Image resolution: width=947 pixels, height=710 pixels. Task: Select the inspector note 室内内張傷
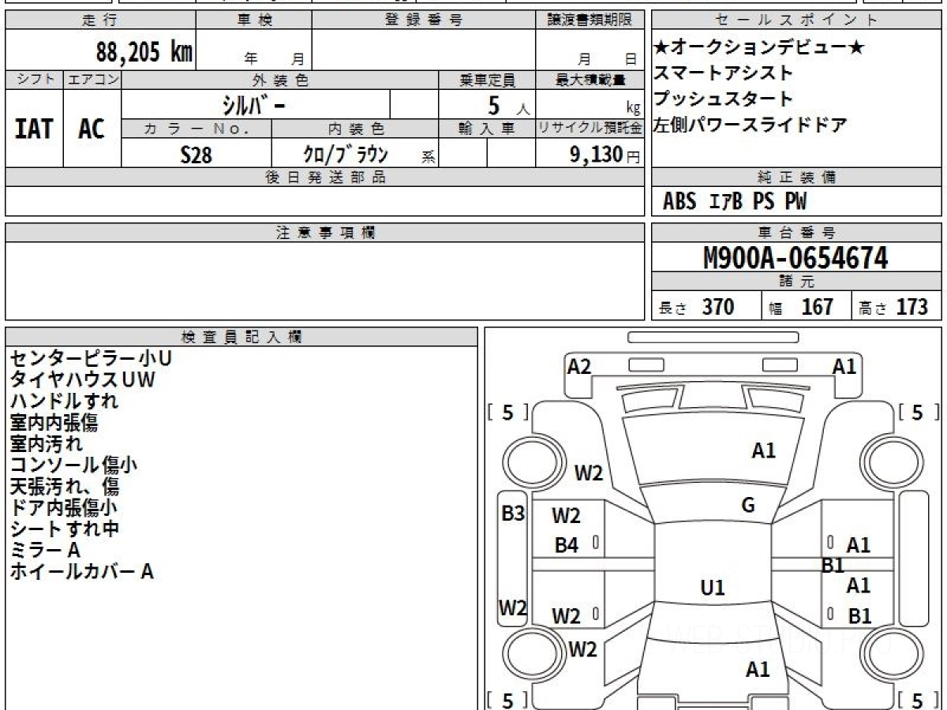coord(54,422)
